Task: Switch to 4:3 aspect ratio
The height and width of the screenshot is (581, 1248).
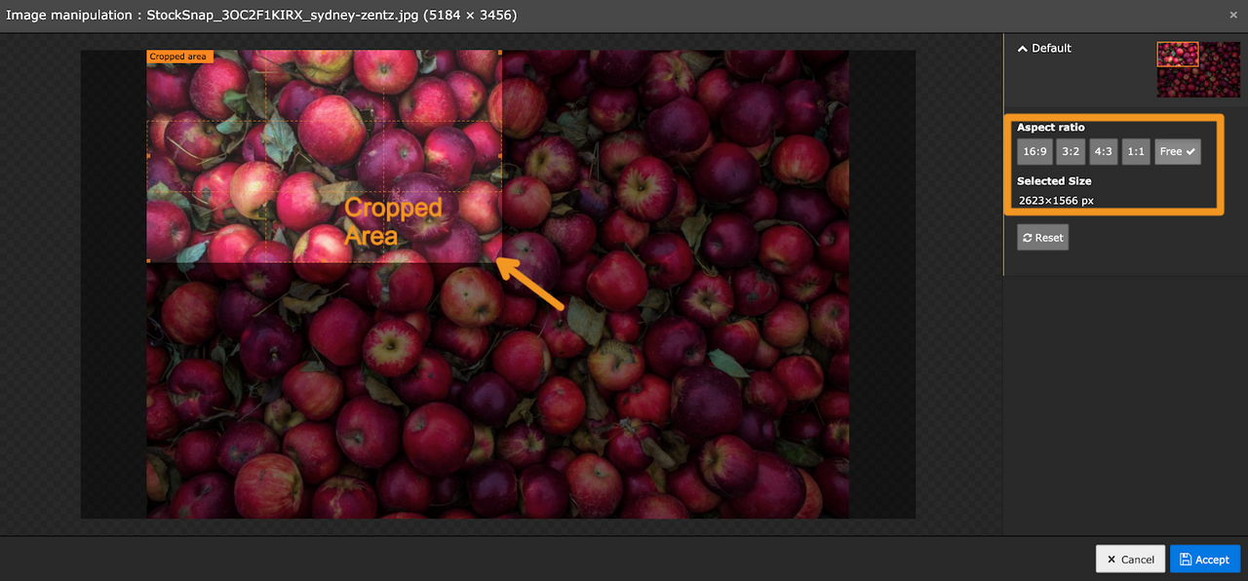Action: [1103, 152]
